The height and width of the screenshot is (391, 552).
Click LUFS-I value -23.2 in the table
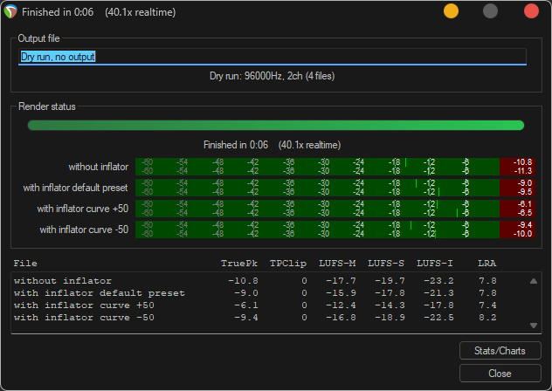(x=439, y=281)
